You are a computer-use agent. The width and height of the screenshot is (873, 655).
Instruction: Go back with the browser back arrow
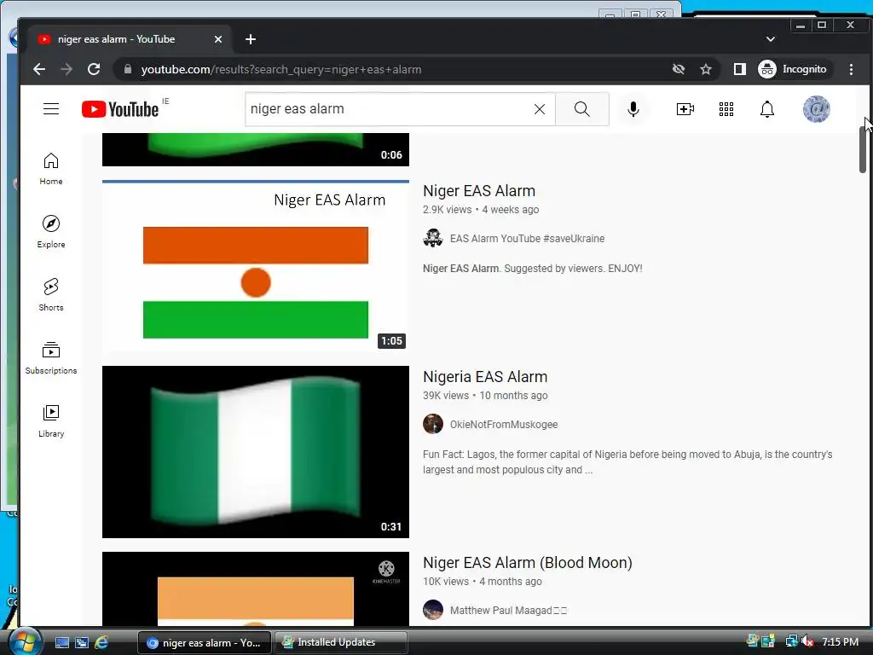(39, 69)
